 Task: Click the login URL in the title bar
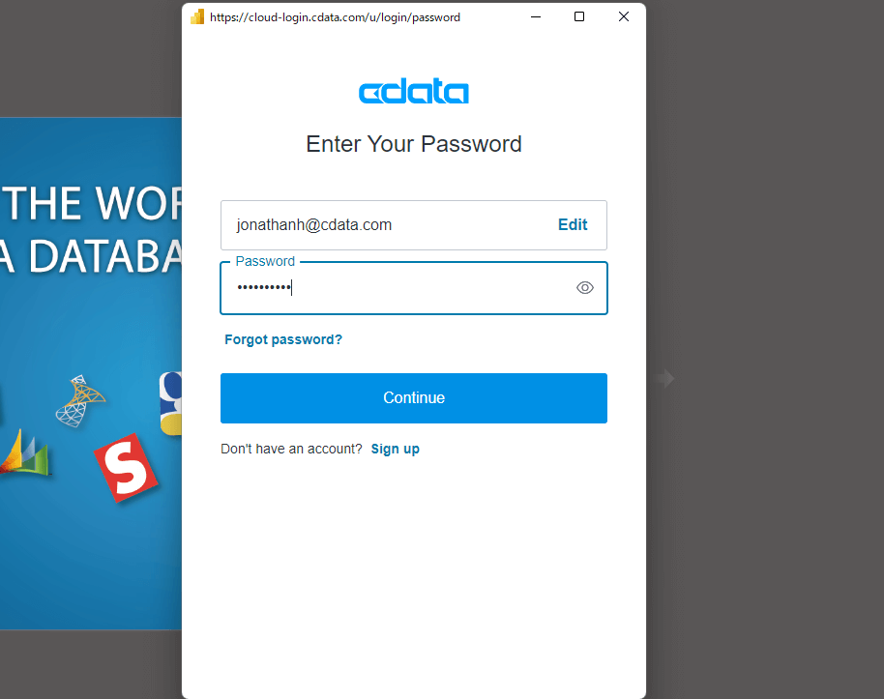point(335,17)
